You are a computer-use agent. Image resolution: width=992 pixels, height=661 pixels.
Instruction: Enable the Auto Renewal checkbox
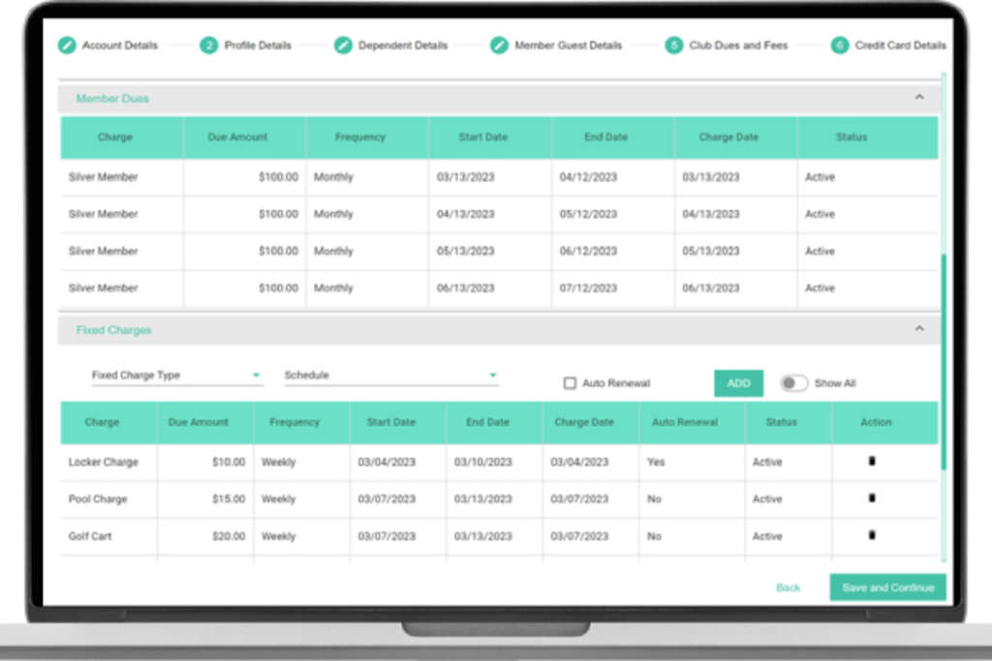(x=570, y=383)
